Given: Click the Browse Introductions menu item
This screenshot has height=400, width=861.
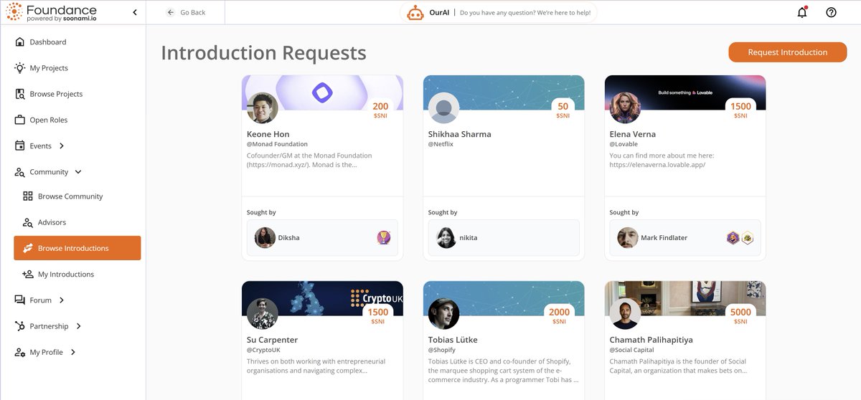Looking at the screenshot, I should (x=77, y=248).
